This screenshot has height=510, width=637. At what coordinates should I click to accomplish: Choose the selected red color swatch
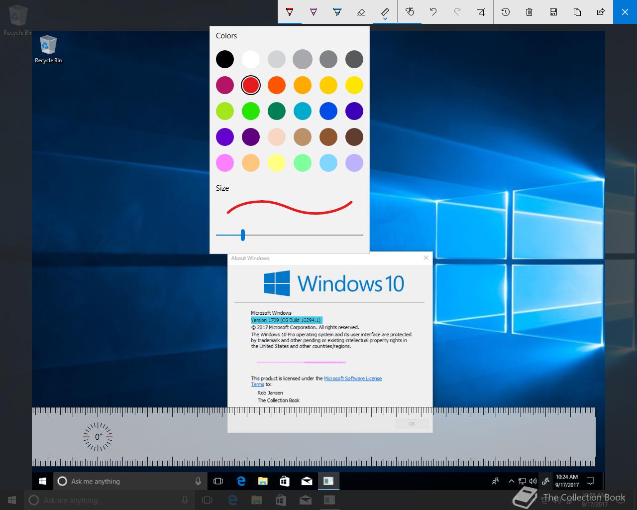click(251, 85)
